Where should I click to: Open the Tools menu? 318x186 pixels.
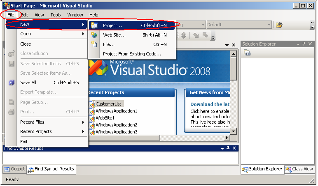[56, 15]
